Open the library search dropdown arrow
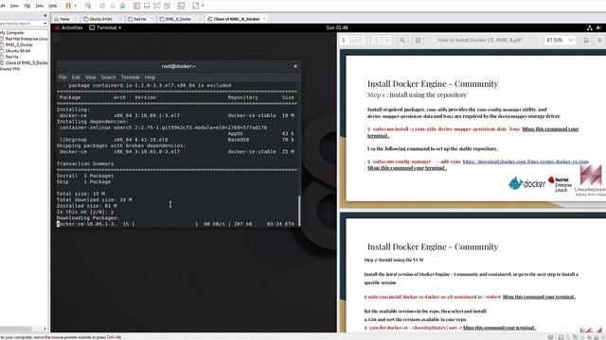 tap(45, 24)
